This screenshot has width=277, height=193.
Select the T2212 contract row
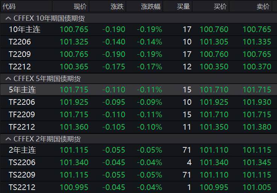[x=138, y=67]
